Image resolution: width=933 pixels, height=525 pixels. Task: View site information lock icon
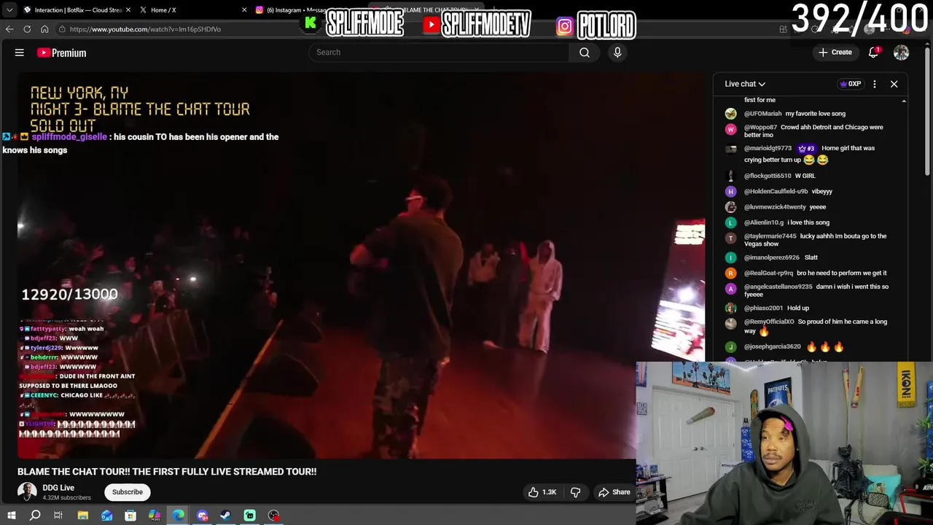(63, 29)
